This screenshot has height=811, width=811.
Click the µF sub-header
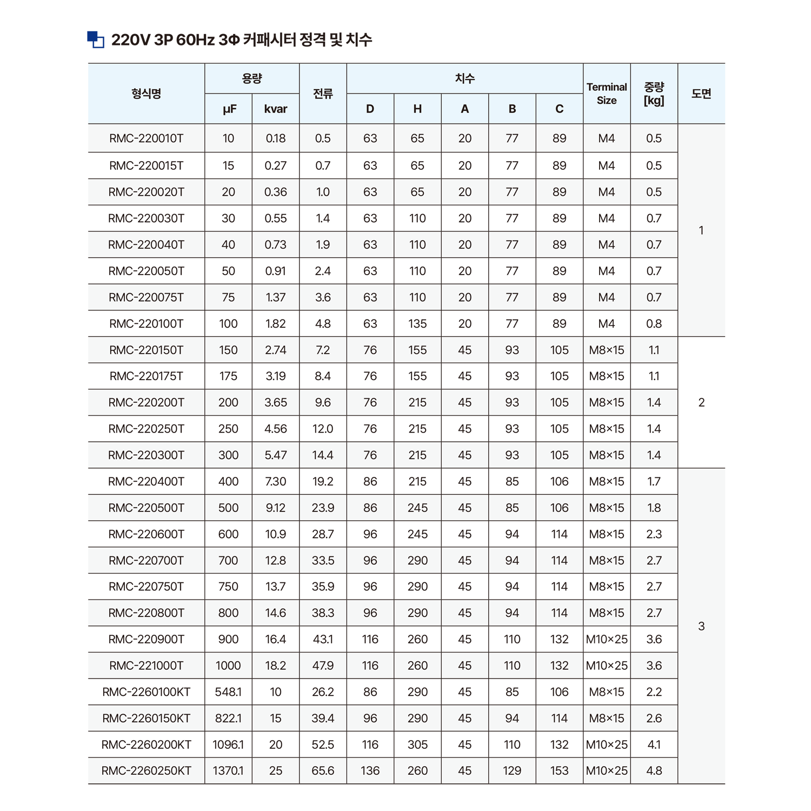(229, 109)
